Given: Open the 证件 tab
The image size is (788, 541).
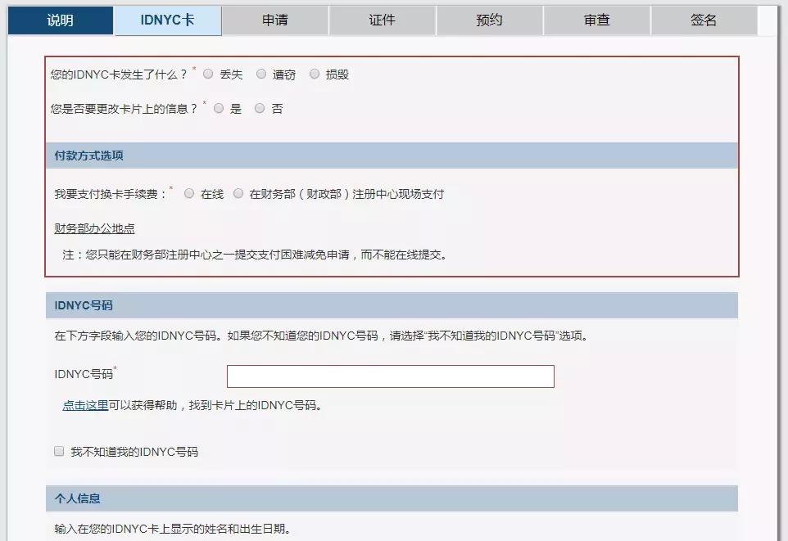Looking at the screenshot, I should 382,20.
